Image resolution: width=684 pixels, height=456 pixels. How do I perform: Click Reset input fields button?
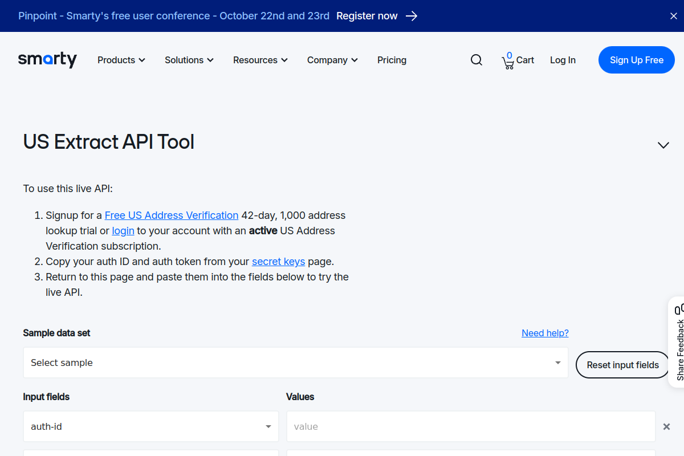pos(622,365)
